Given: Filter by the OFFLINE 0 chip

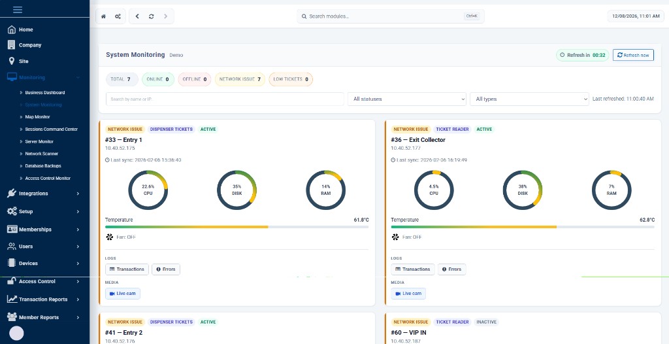Looking at the screenshot, I should [x=195, y=79].
